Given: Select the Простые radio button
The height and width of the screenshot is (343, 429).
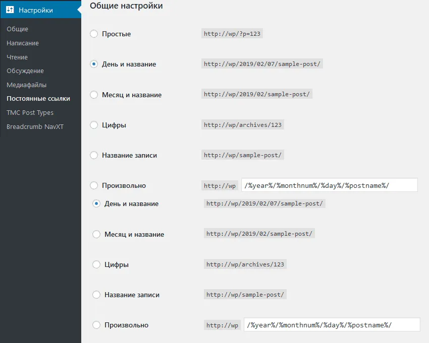Looking at the screenshot, I should (94, 34).
